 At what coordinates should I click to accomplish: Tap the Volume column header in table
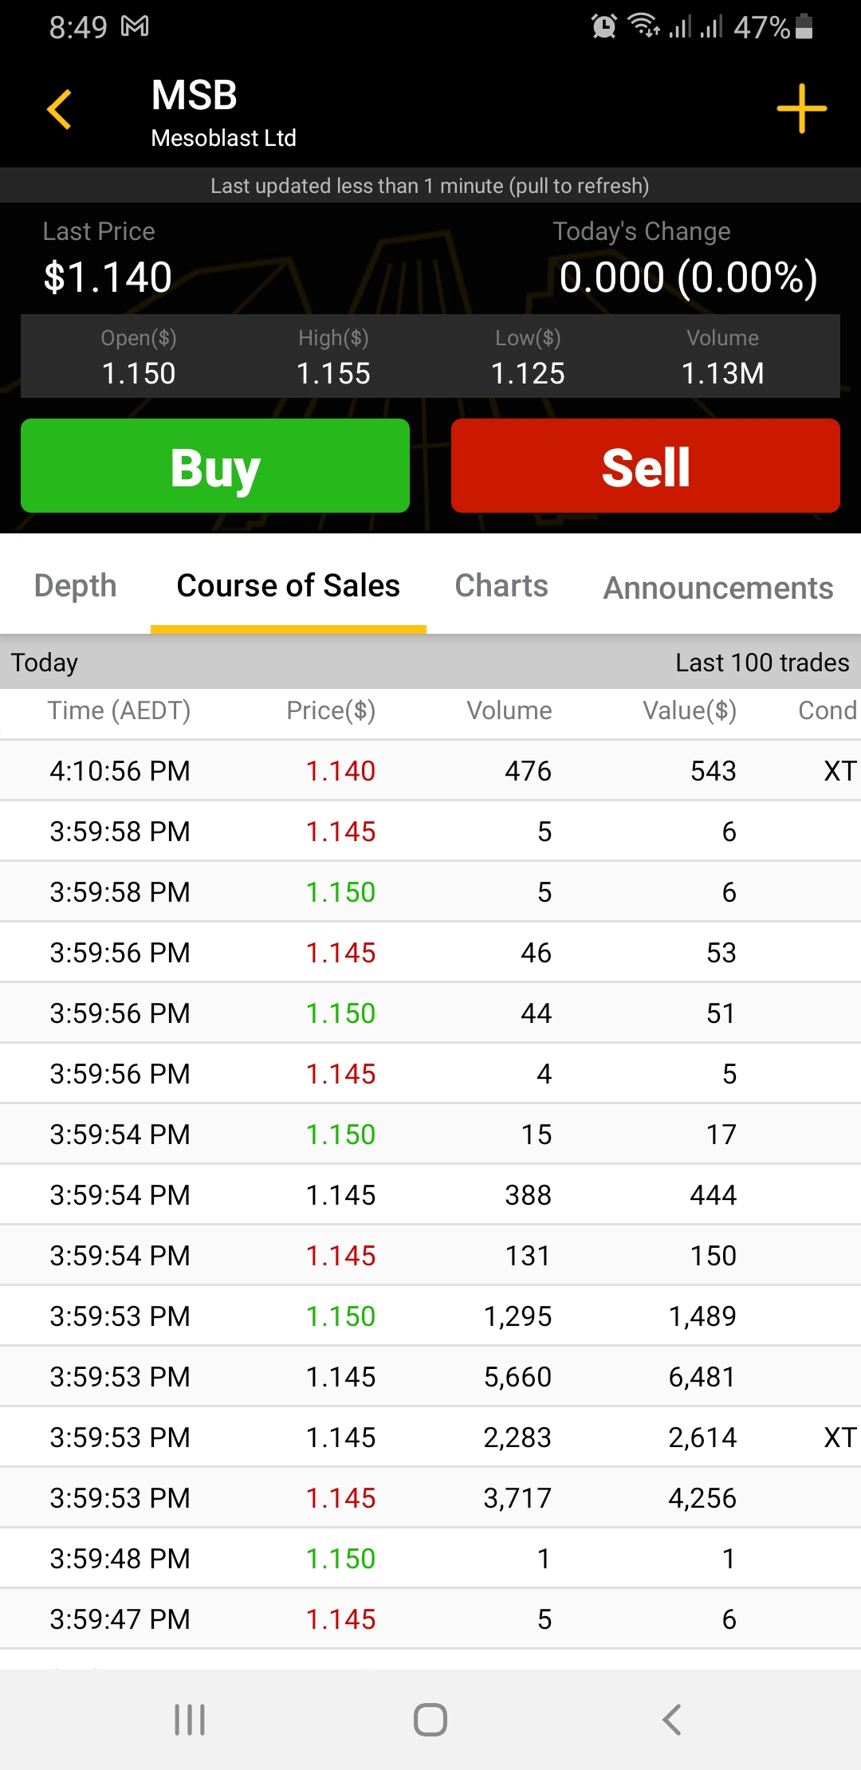pyautogui.click(x=509, y=710)
